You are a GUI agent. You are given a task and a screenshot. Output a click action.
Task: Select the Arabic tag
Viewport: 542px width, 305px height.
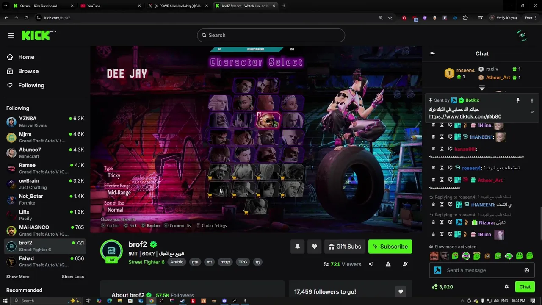tap(177, 262)
